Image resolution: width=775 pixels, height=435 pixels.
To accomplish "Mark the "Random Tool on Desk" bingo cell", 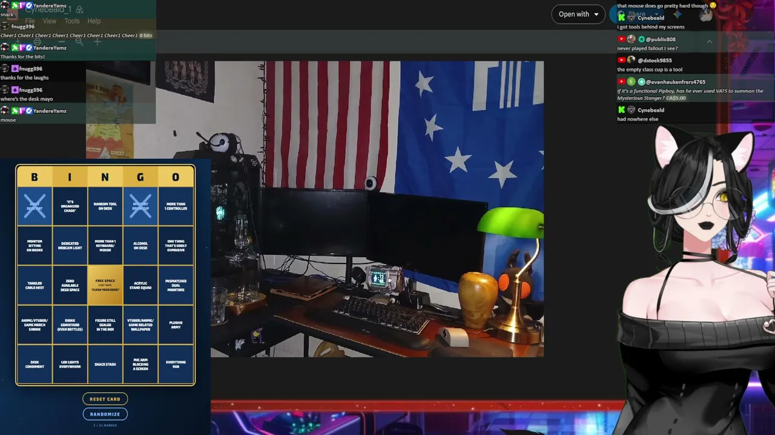I will tap(105, 206).
